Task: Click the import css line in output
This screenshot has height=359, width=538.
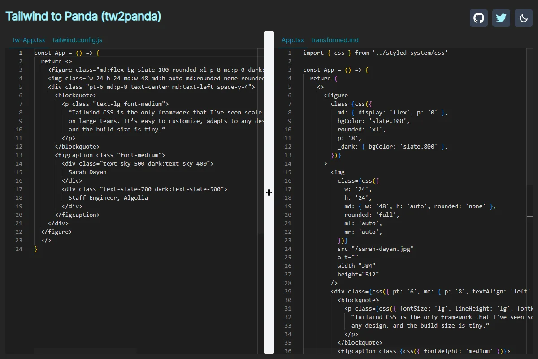Action: click(x=375, y=53)
